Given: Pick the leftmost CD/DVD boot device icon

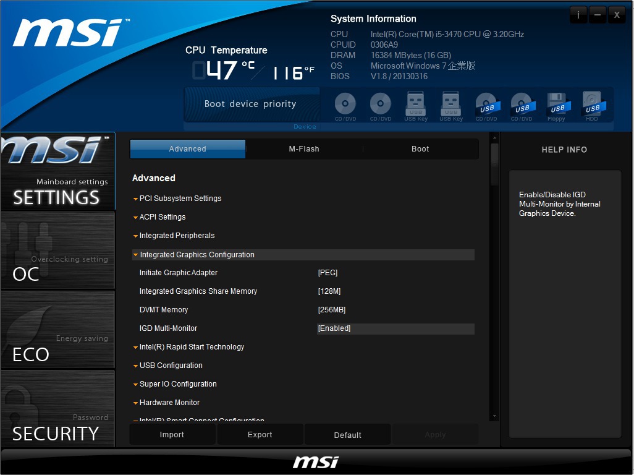Looking at the screenshot, I should 345,106.
